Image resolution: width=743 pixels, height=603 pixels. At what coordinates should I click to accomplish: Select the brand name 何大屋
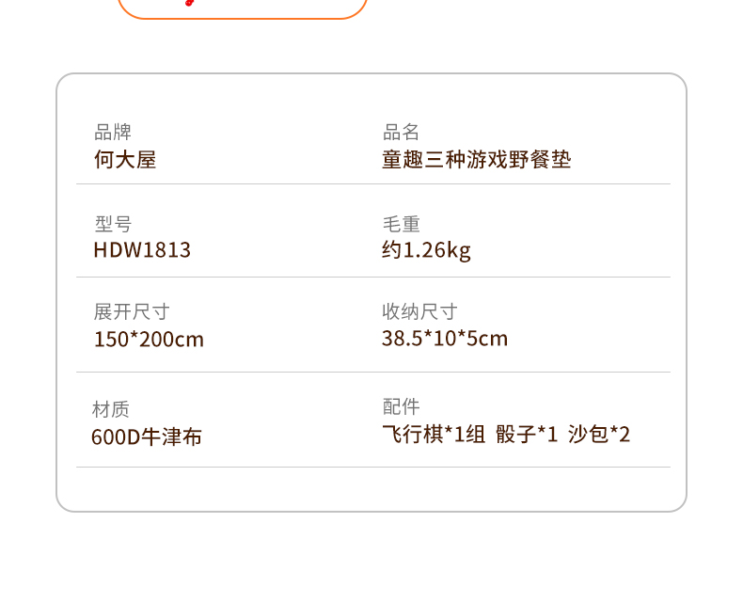pyautogui.click(x=125, y=159)
